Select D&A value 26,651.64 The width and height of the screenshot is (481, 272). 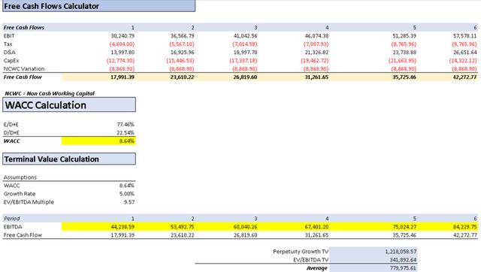[x=465, y=53]
